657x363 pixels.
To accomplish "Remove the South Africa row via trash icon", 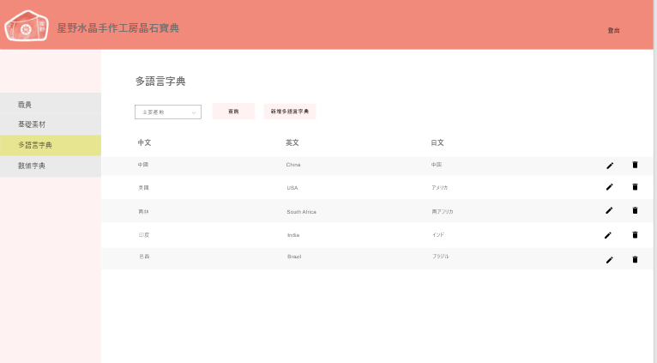I will 635,210.
